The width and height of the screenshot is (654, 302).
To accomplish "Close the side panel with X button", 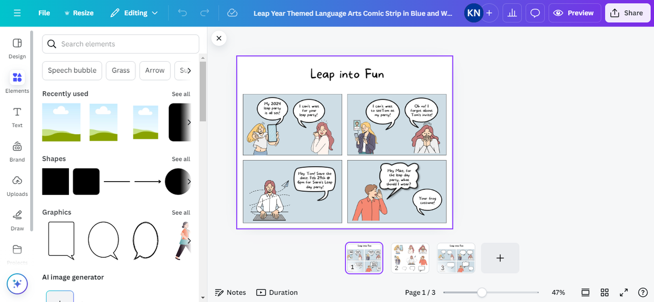I will [219, 38].
